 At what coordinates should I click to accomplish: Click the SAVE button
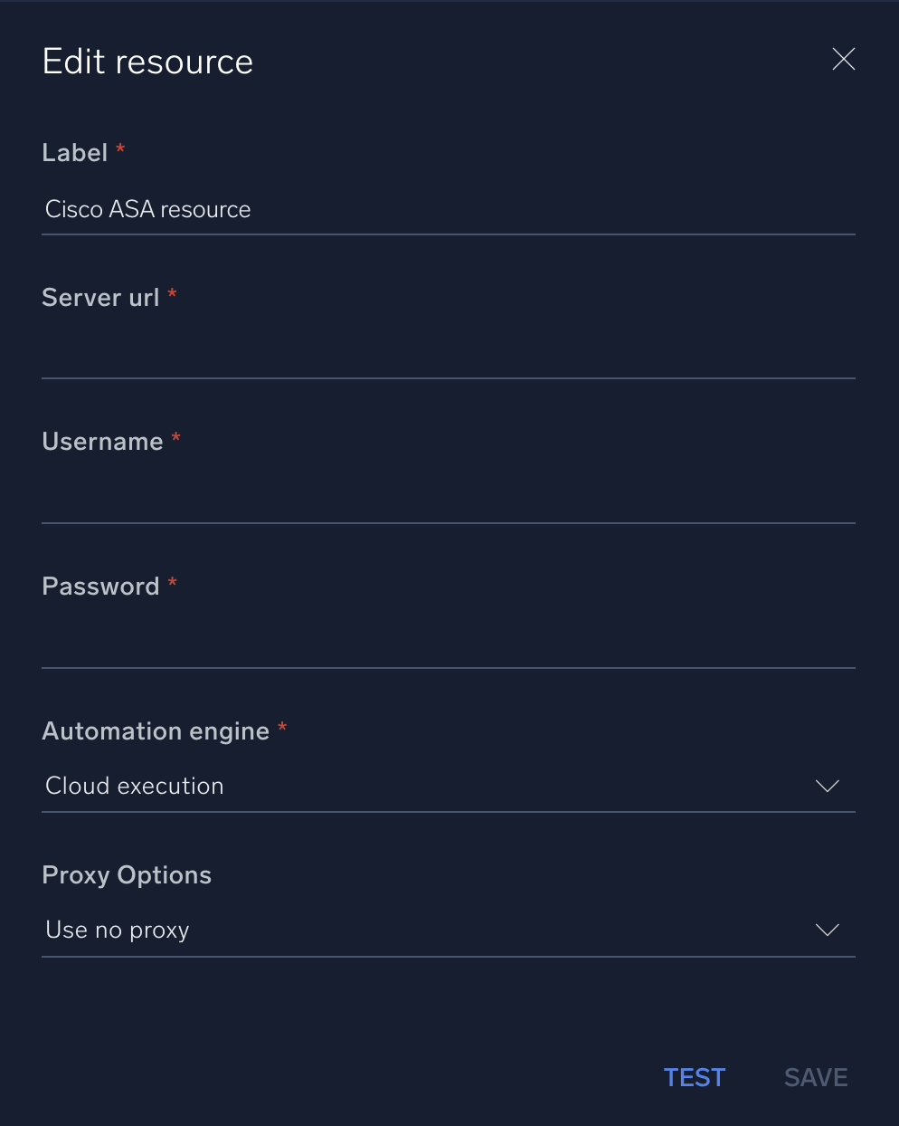(x=815, y=1077)
